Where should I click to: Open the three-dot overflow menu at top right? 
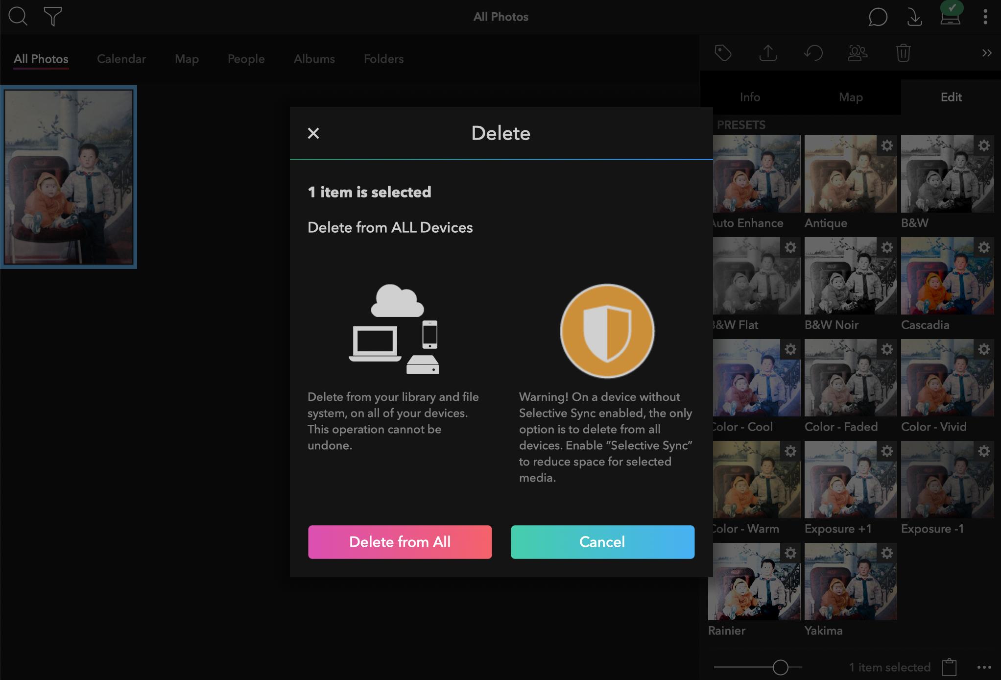click(985, 17)
